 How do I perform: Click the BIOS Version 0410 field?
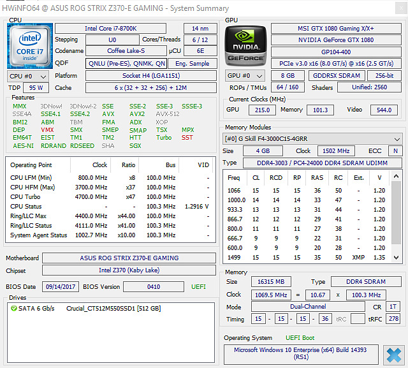[154, 287]
